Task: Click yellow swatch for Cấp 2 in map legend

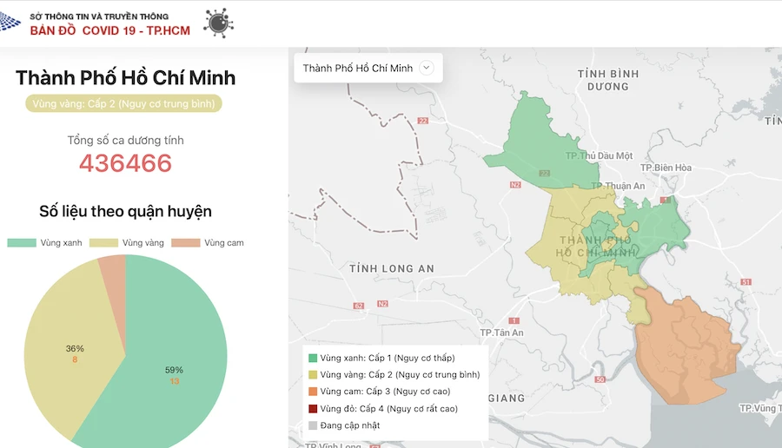Action: tap(313, 375)
